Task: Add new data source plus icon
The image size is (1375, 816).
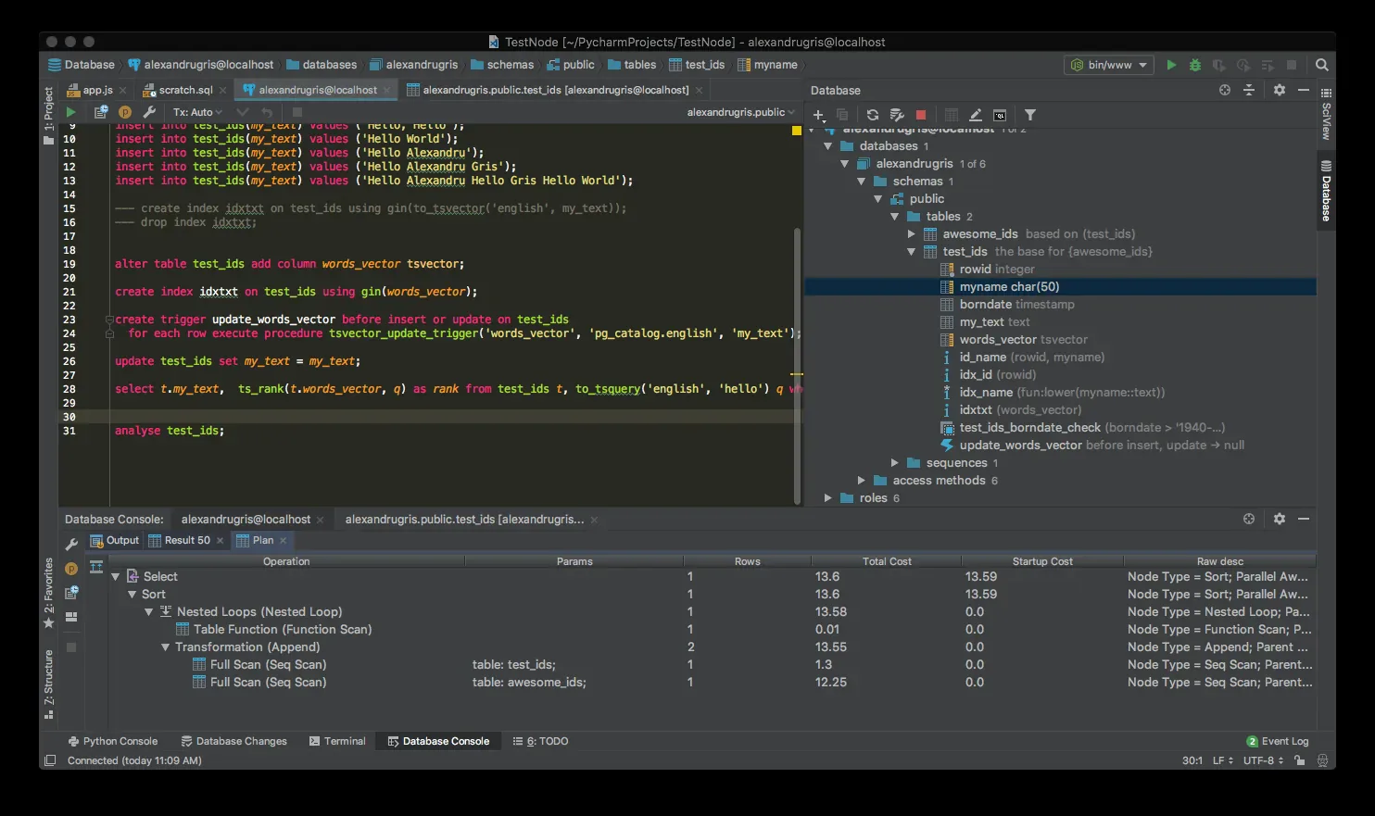Action: click(x=818, y=115)
